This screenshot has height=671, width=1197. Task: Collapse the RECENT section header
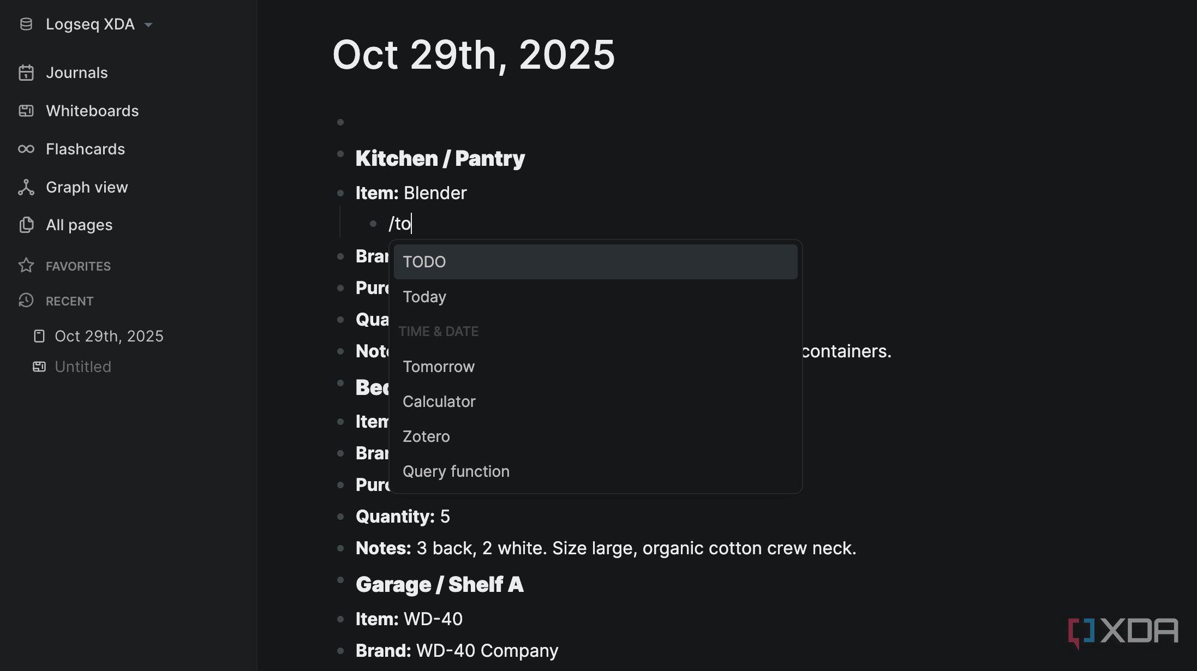pyautogui.click(x=69, y=301)
